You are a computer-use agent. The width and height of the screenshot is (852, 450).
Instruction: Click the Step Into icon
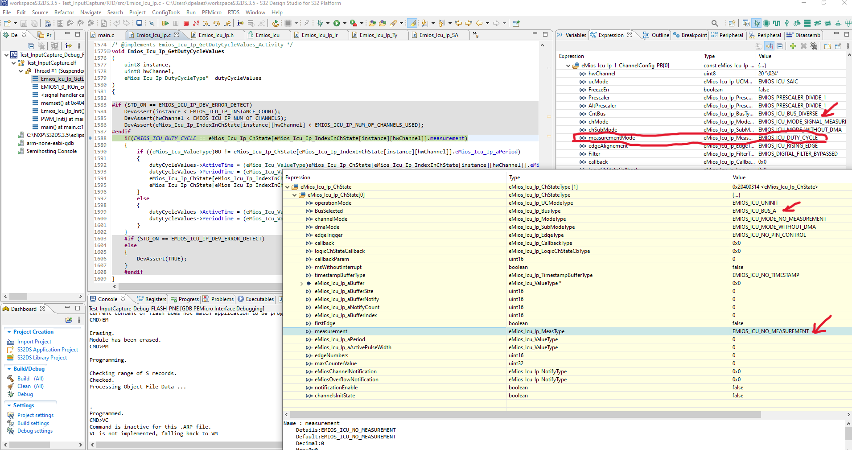(x=206, y=23)
